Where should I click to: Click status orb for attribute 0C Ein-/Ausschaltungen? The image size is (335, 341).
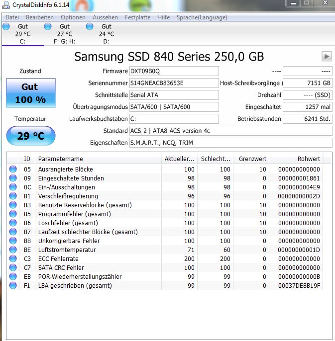tap(13, 187)
